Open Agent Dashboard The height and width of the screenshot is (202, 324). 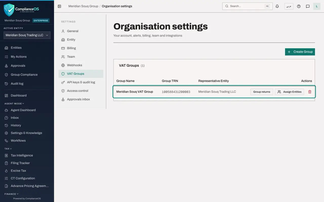[27, 110]
